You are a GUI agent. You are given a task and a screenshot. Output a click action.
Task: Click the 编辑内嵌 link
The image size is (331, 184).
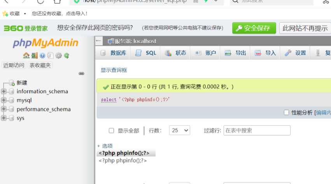(x=323, y=113)
